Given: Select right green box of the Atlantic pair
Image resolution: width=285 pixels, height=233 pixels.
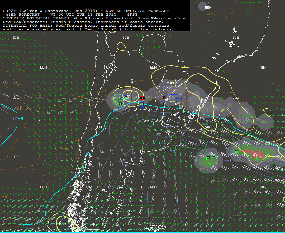Looking at the screenshot, I should click(214, 157).
